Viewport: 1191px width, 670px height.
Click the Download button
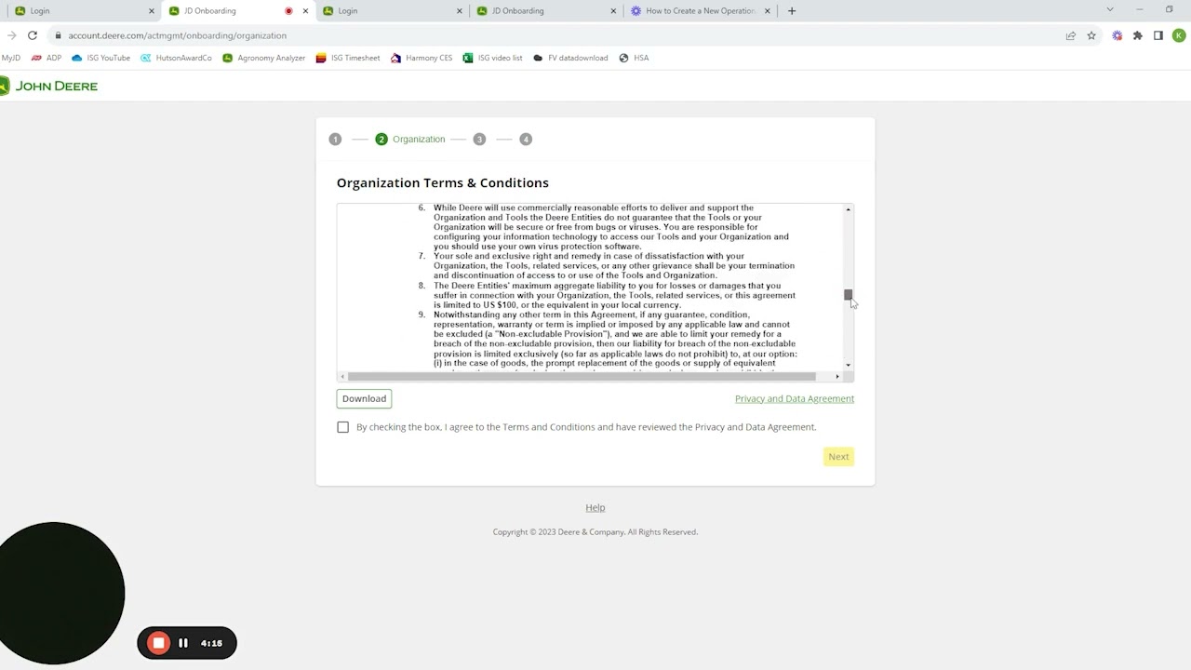pos(364,398)
